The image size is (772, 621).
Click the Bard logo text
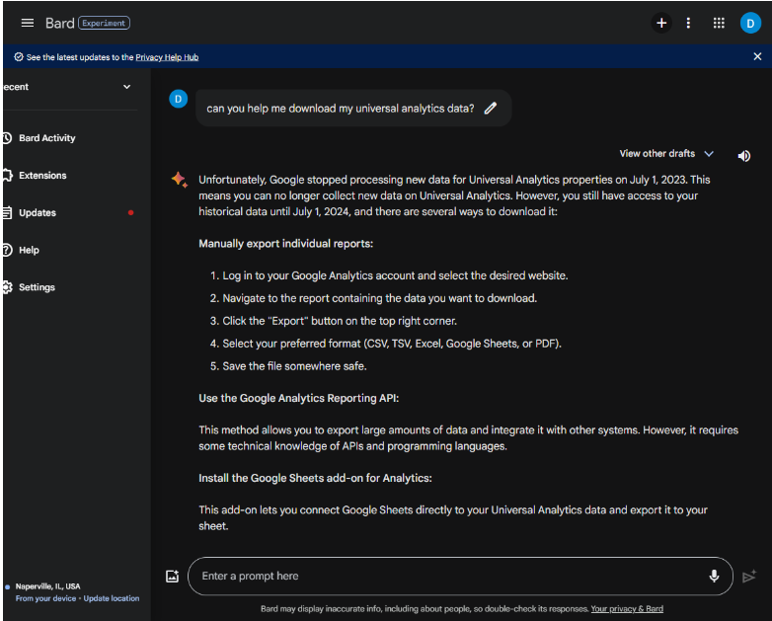(59, 23)
